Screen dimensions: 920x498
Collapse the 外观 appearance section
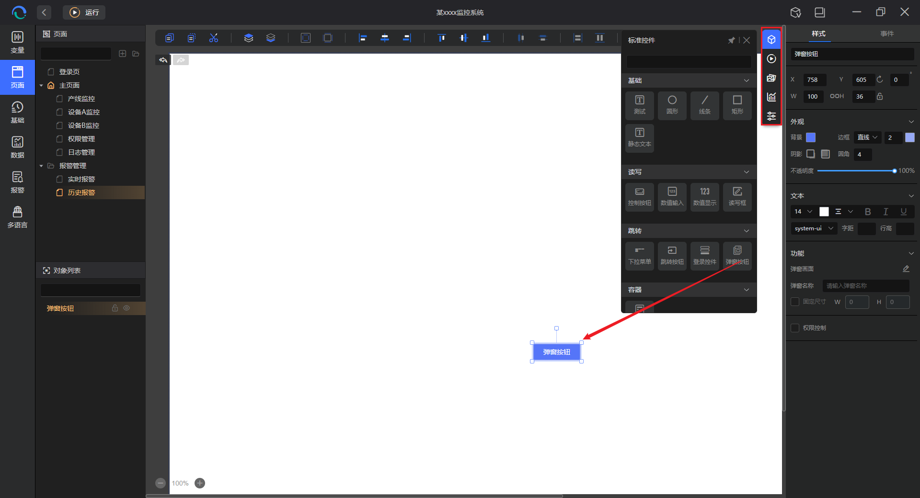[x=911, y=122]
